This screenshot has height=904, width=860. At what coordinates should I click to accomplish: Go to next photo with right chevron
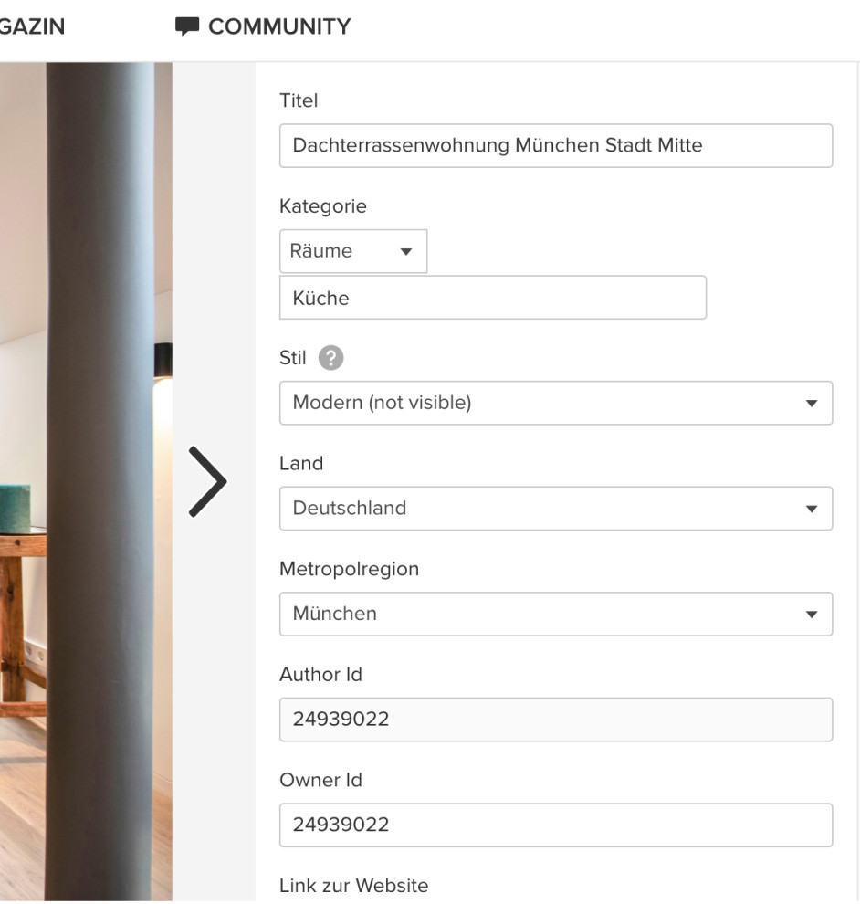click(208, 482)
